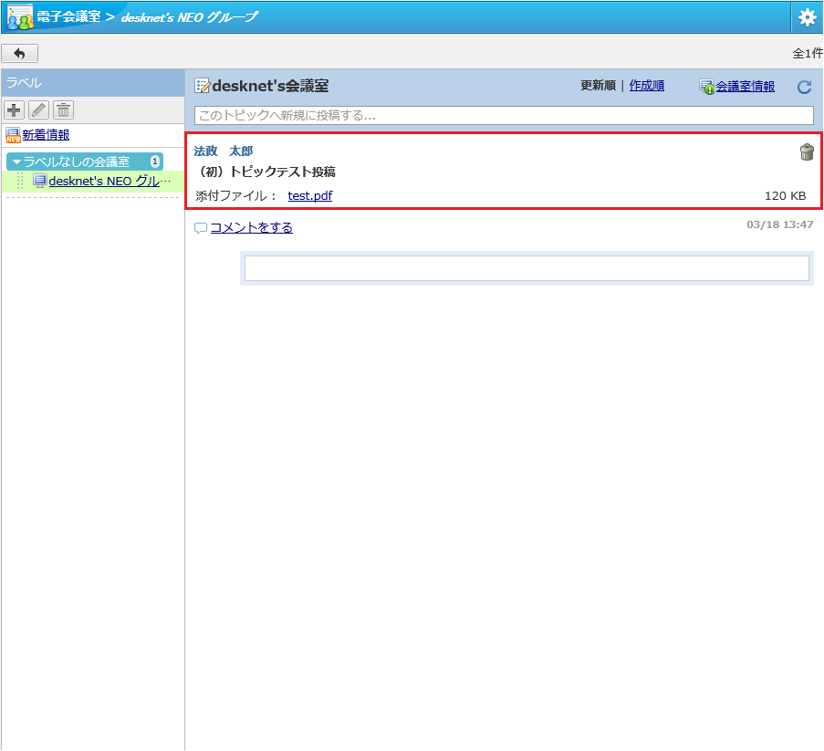The image size is (824, 751).
Task: Click the 電子会議室 application icon
Action: (x=20, y=16)
